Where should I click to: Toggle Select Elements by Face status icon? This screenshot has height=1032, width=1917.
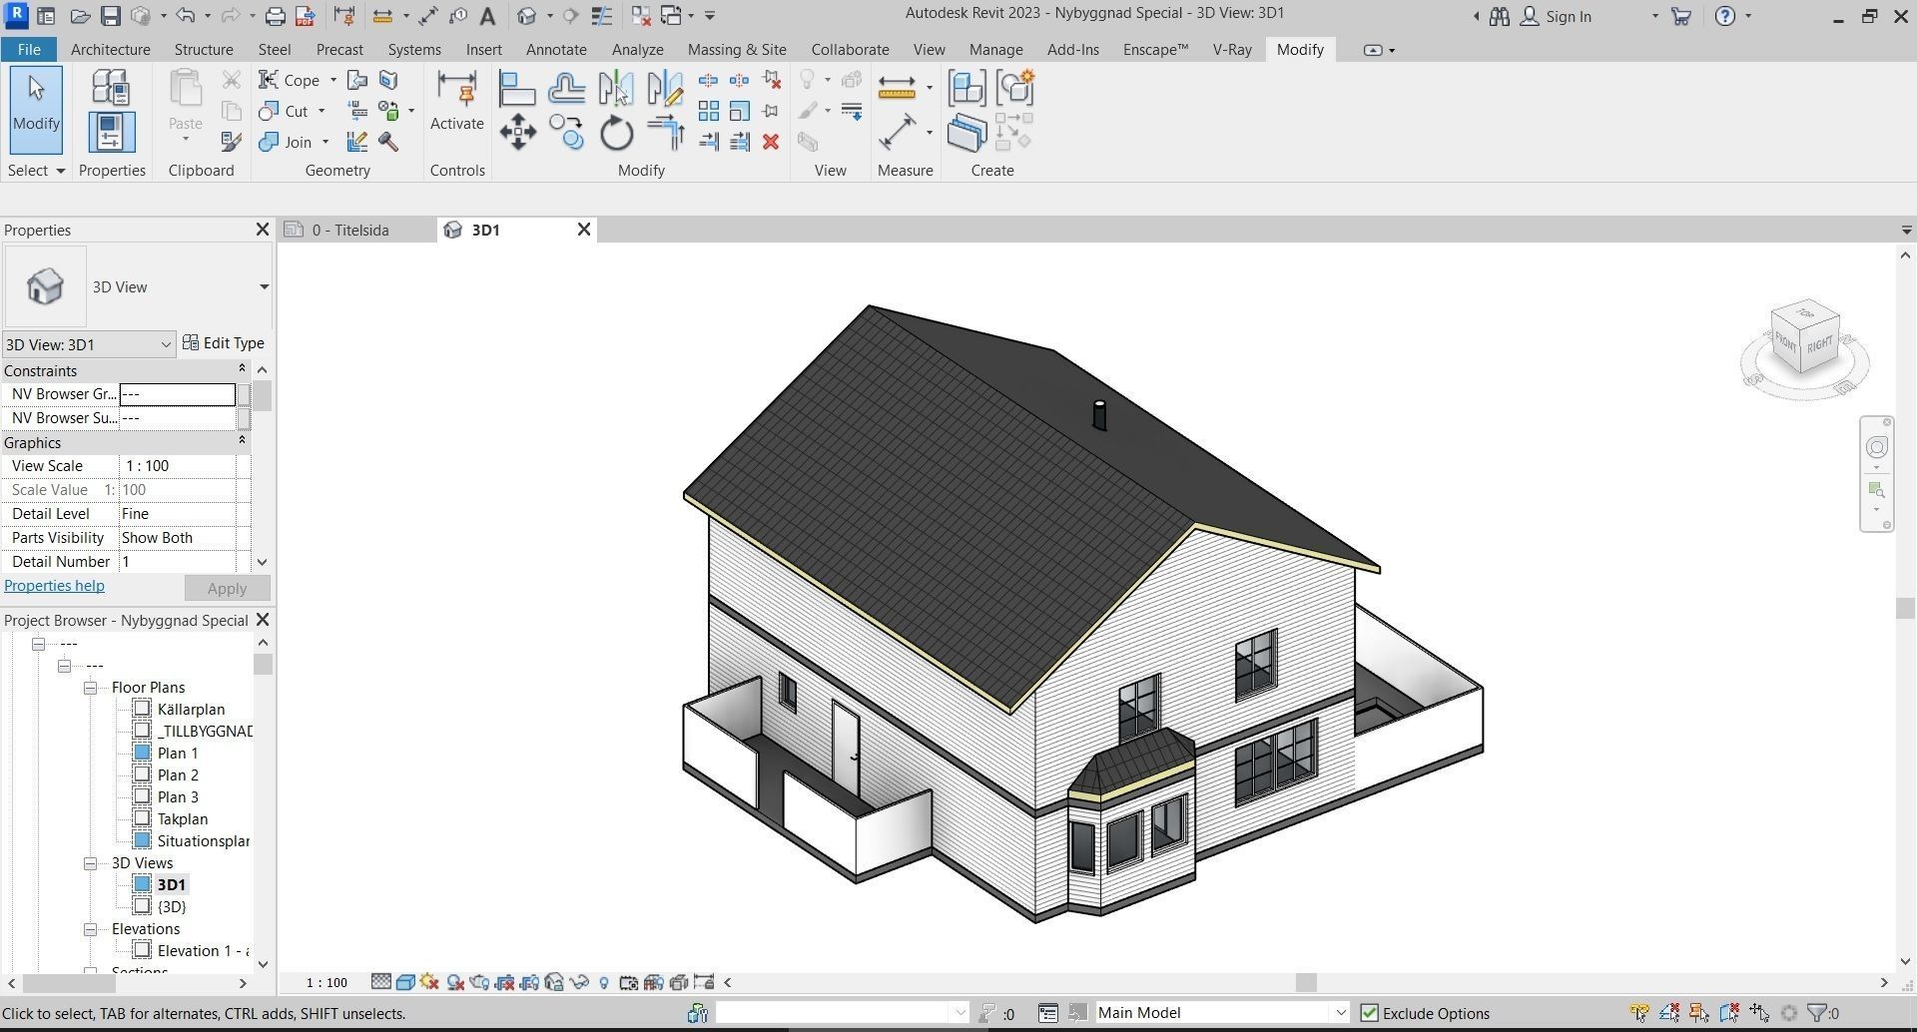click(x=1728, y=1013)
